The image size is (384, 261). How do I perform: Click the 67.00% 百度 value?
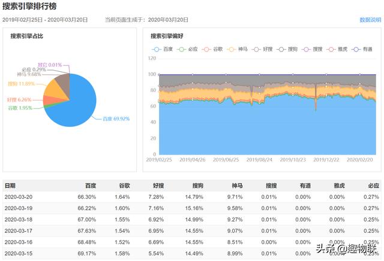point(87,220)
